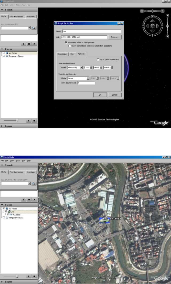171x284 pixels.
Task: Click tilt-up icon at left of tilt slider
Action: coord(142,11)
